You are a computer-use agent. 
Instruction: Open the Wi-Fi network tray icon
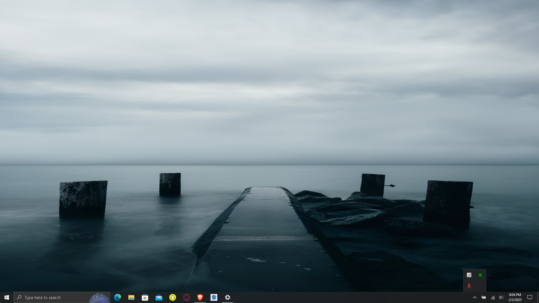[493, 297]
